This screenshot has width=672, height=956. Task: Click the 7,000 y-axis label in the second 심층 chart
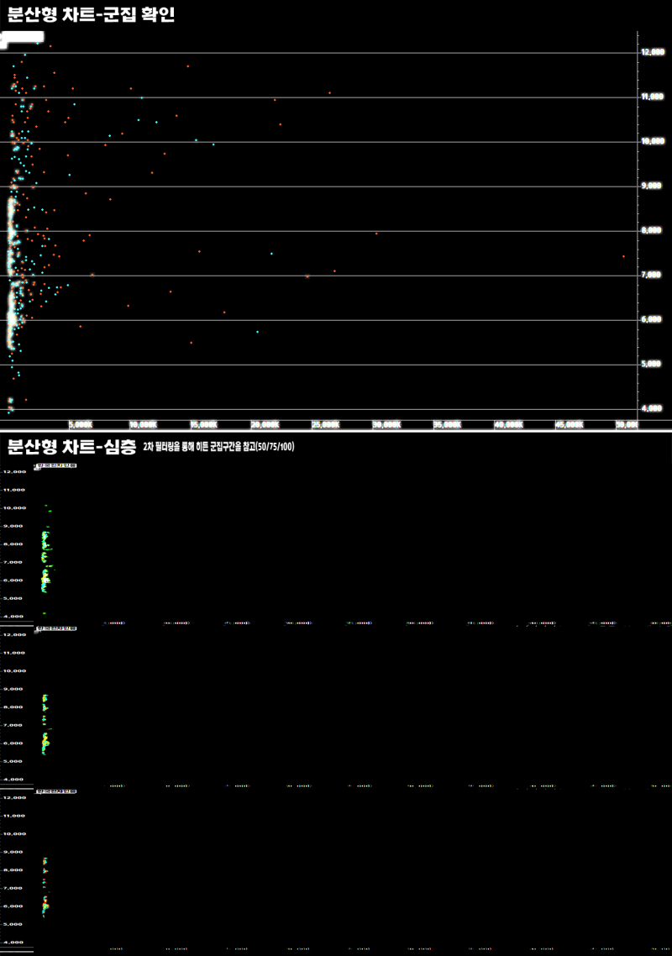pos(14,726)
